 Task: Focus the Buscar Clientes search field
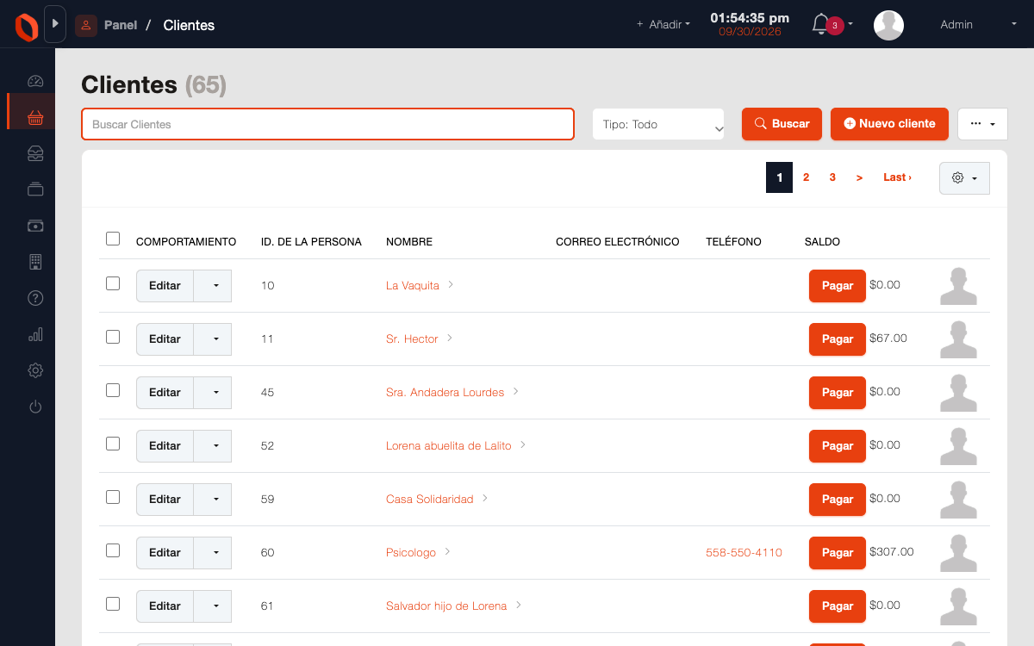tap(327, 124)
